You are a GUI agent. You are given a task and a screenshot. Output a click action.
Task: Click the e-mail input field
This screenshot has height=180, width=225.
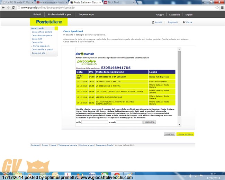click(x=129, y=122)
